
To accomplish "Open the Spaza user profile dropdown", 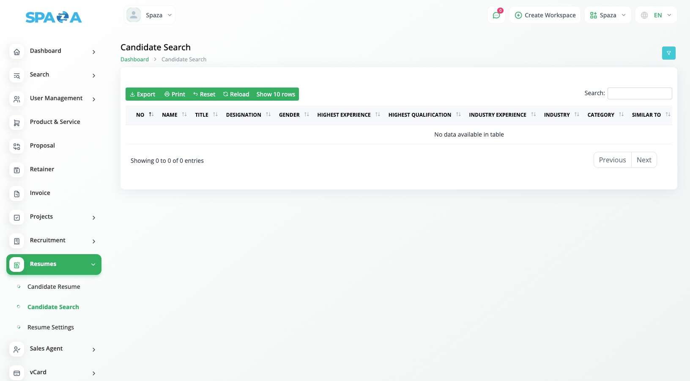I will pos(150,15).
